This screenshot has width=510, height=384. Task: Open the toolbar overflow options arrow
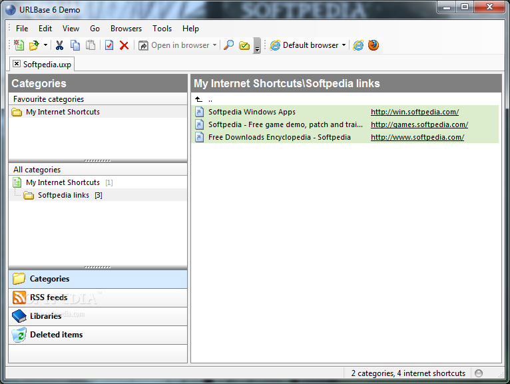[x=257, y=45]
